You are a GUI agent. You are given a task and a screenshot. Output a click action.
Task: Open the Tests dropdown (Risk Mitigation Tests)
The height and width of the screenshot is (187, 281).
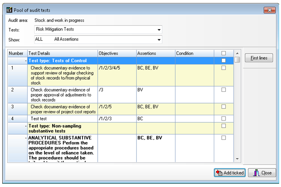pos(159,29)
